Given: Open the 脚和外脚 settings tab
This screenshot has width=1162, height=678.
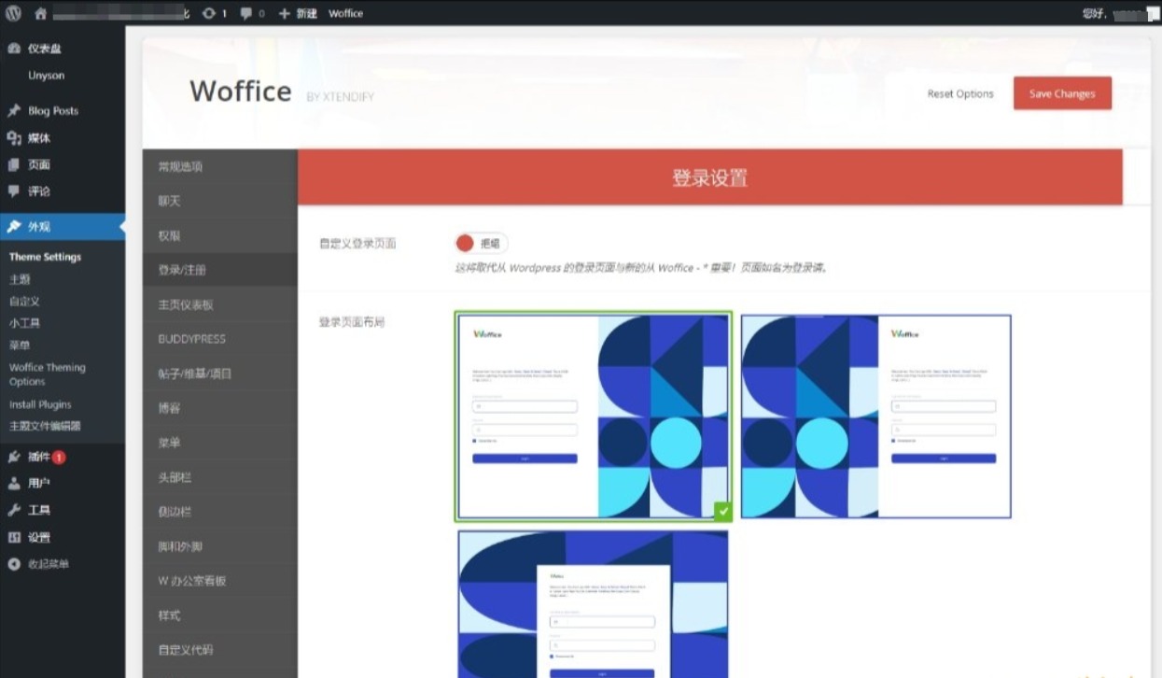Looking at the screenshot, I should [220, 546].
